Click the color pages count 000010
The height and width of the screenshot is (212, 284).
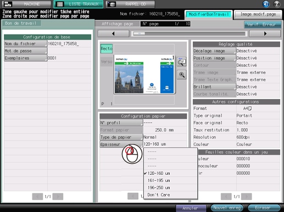click(243, 159)
